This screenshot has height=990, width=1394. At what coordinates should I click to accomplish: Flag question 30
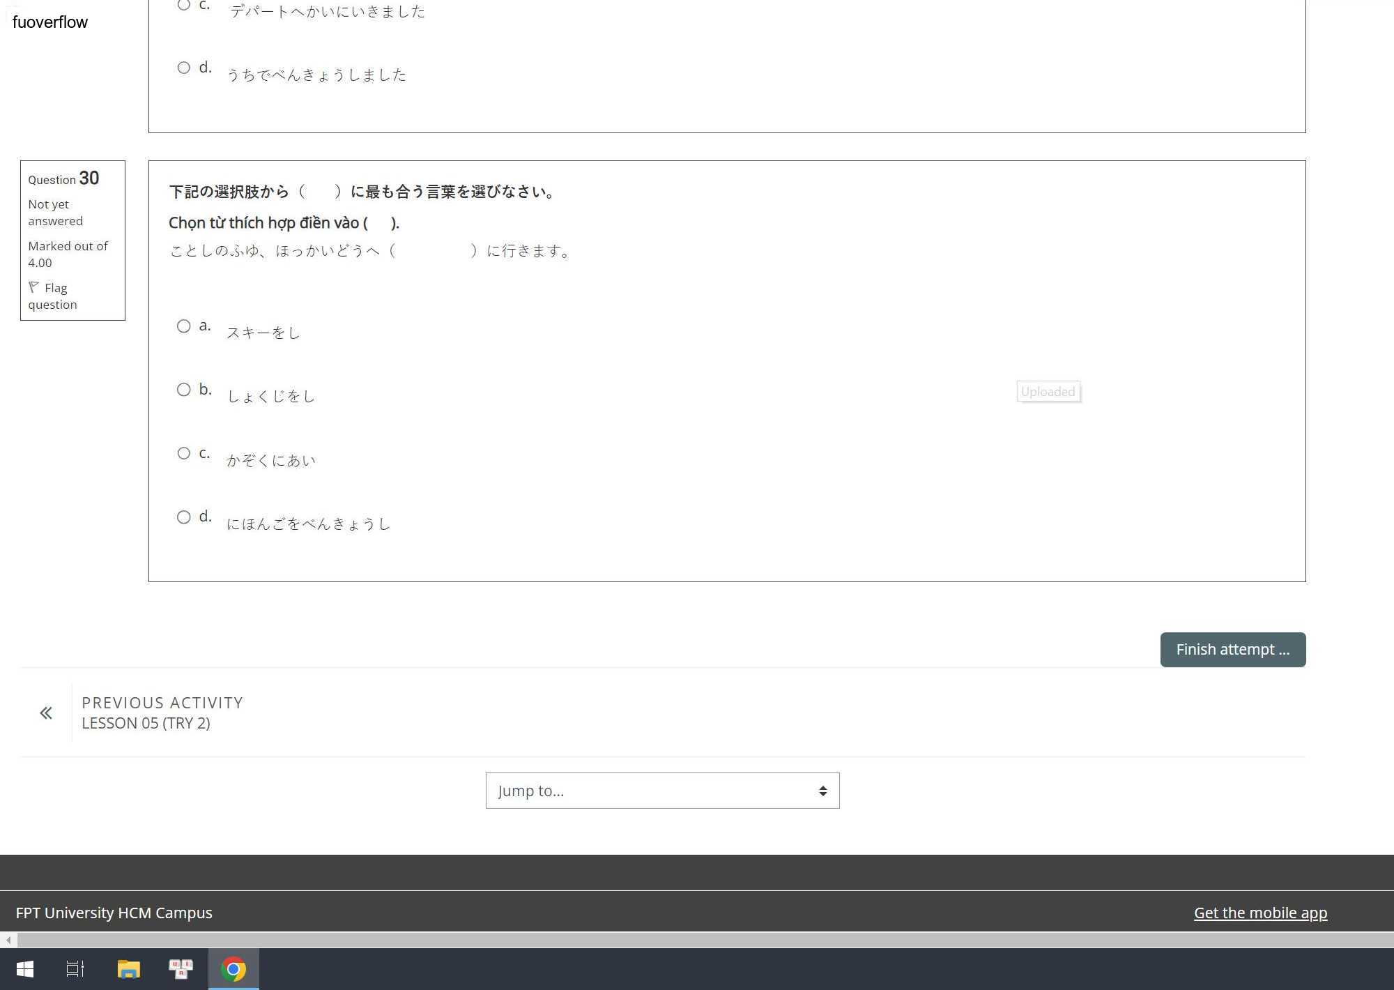52,296
